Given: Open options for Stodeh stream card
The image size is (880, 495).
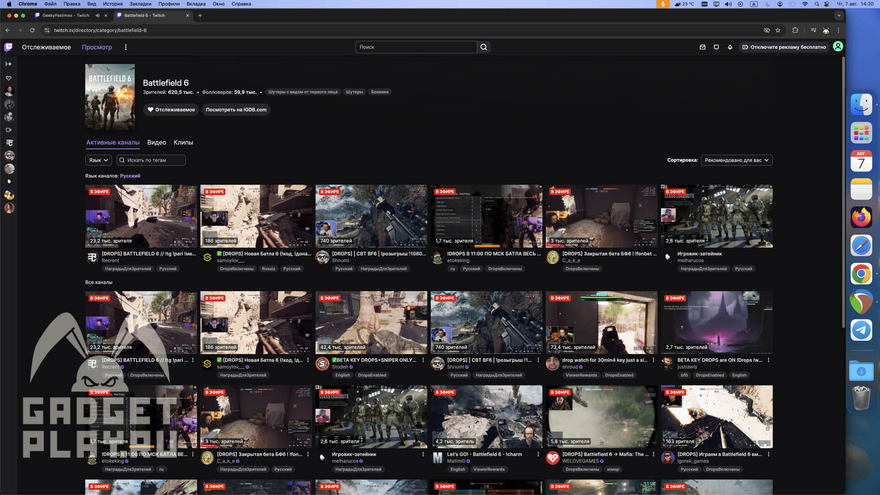Looking at the screenshot, I should click(x=423, y=360).
